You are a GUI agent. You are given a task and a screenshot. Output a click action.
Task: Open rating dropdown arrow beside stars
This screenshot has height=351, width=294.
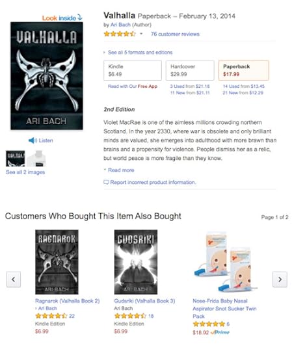pos(141,34)
